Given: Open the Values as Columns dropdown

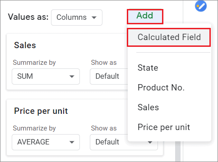Looking at the screenshot, I should coord(77,18).
